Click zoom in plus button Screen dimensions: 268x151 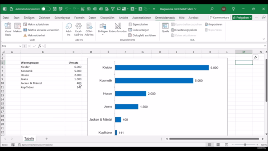point(257,145)
